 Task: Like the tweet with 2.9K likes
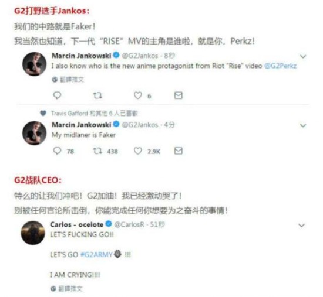pyautogui.click(x=138, y=151)
